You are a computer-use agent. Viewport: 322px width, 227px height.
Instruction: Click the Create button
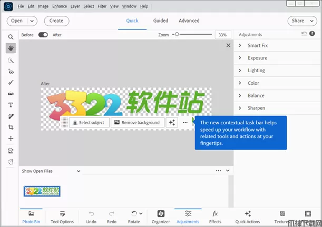(56, 21)
